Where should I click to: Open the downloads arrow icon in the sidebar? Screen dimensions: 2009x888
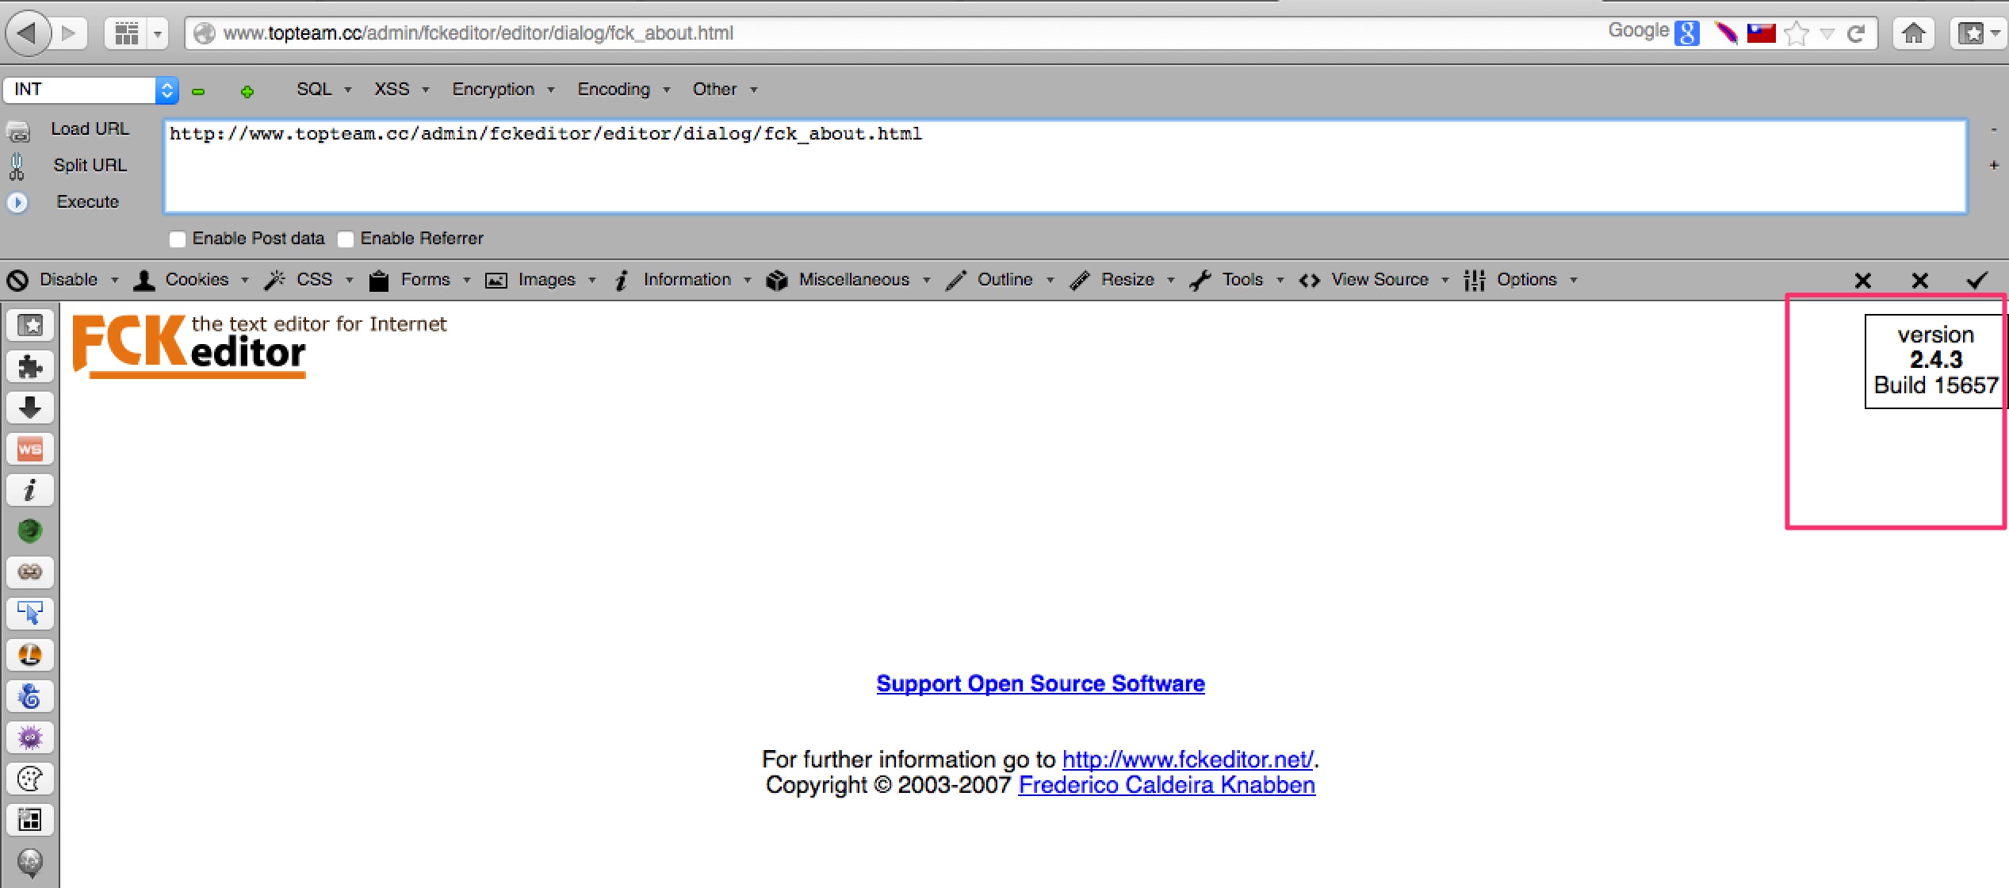tap(30, 408)
